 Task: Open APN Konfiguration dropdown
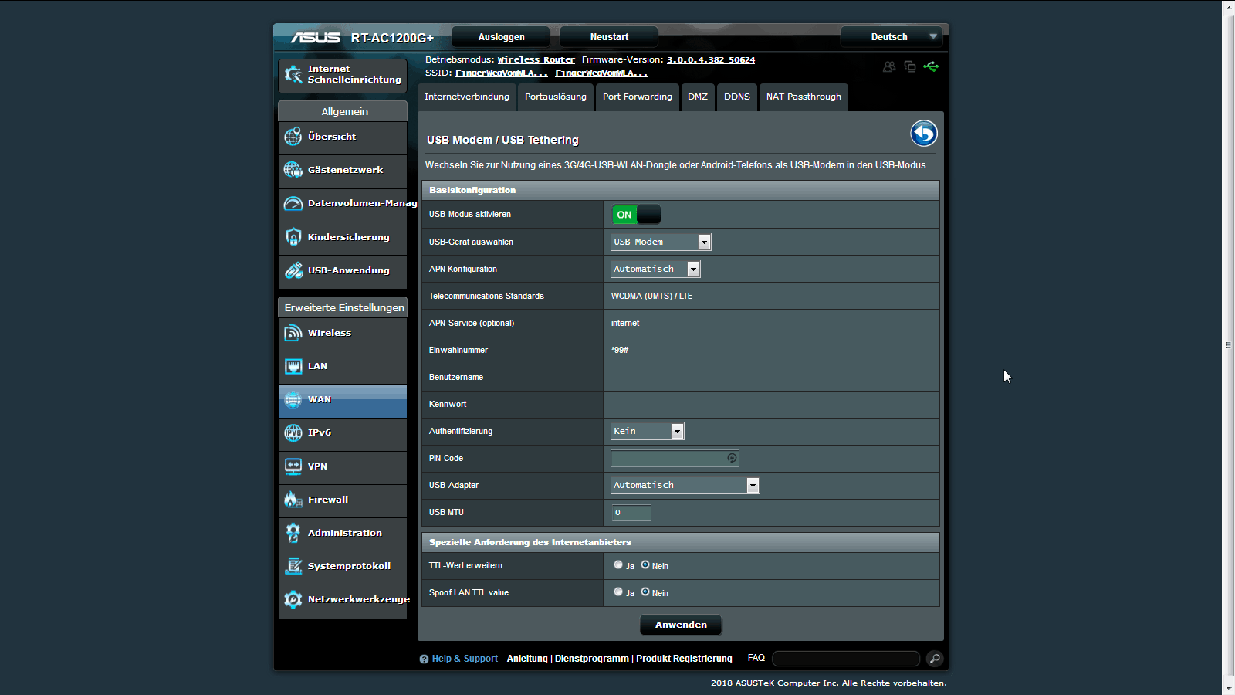tap(655, 269)
